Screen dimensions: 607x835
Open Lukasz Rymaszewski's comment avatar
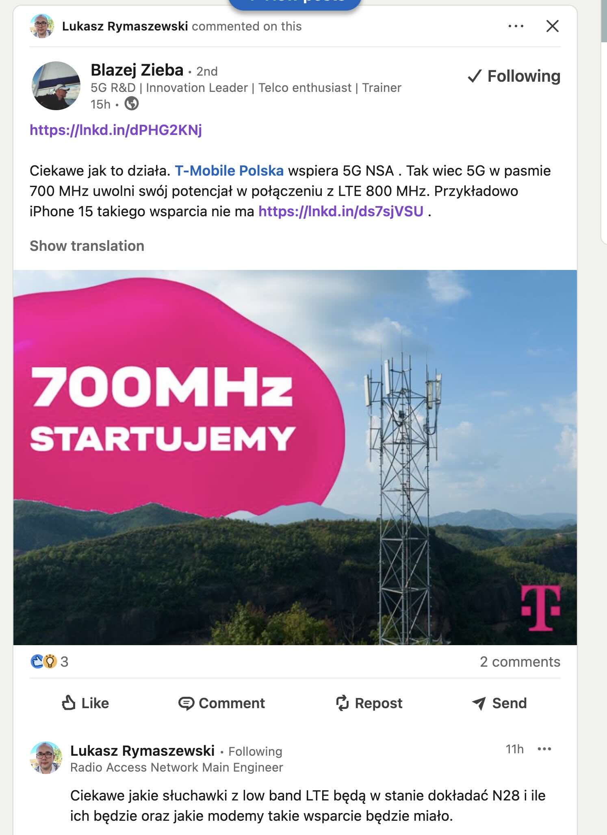46,758
